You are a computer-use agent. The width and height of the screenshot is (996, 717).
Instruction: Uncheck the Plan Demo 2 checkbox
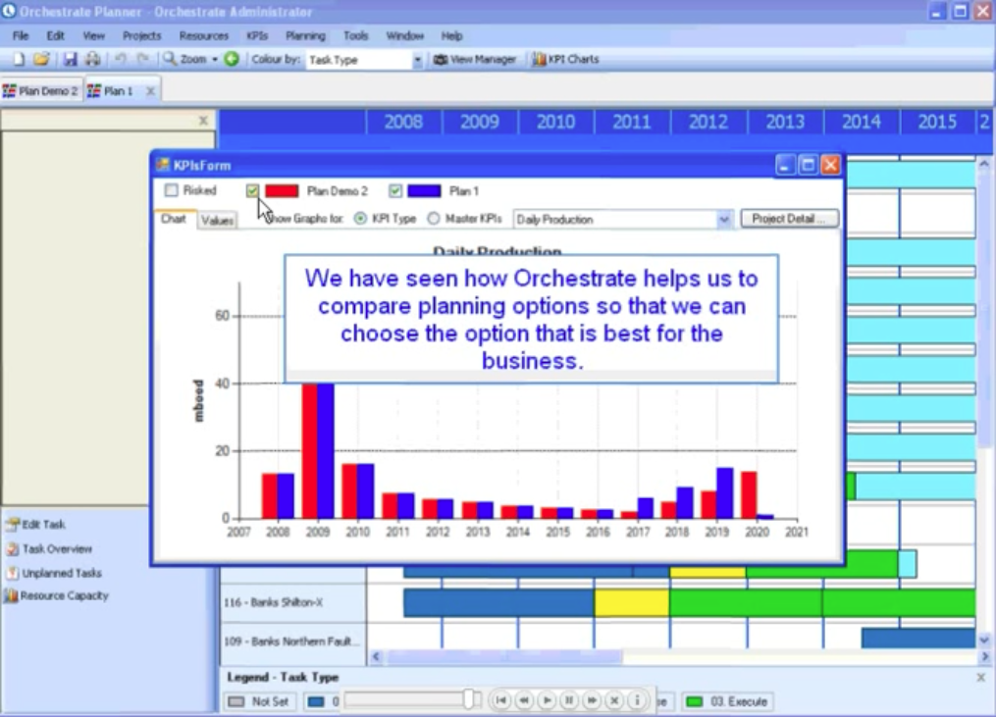coord(252,190)
